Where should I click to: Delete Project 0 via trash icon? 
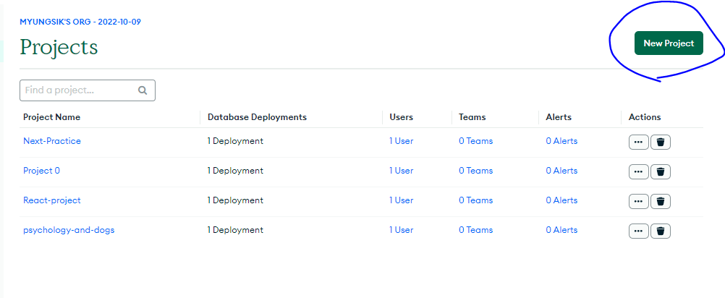(661, 172)
